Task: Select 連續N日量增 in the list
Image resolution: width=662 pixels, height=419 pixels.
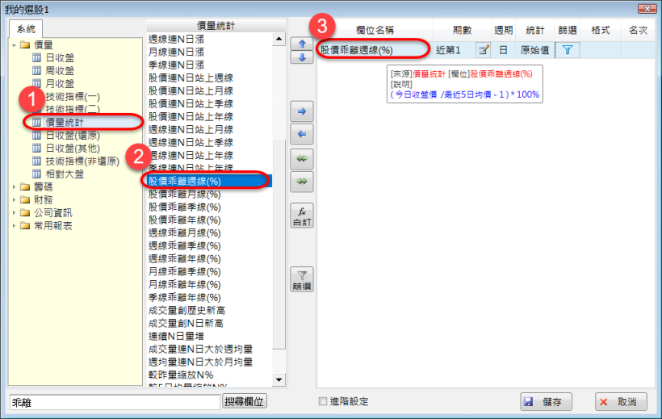Action: point(176,336)
